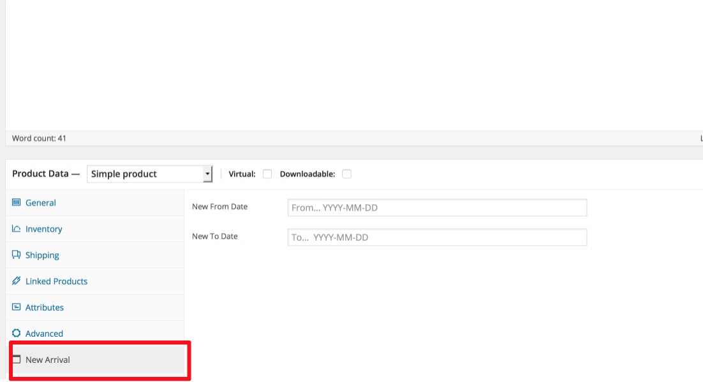Click the Inventory chart icon
The width and height of the screenshot is (703, 382).
[x=16, y=228]
